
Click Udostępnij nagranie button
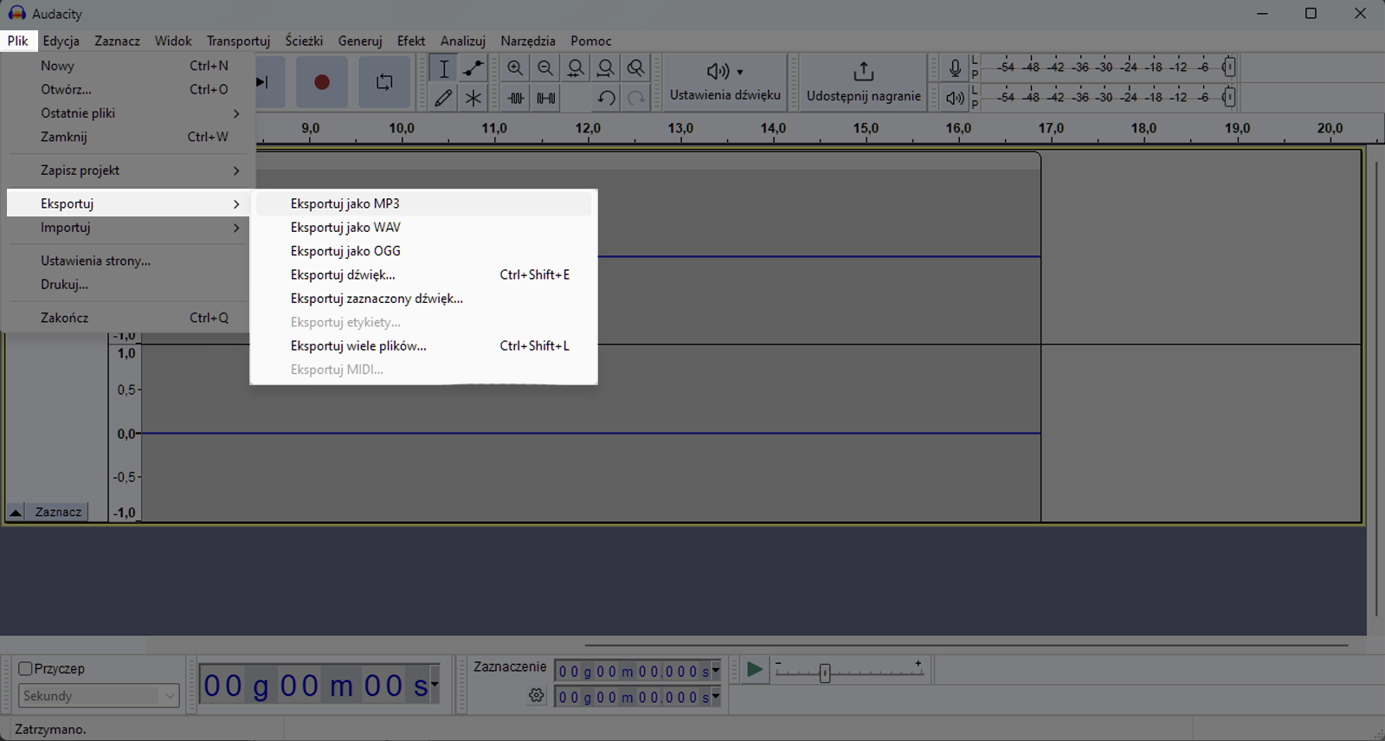point(863,82)
